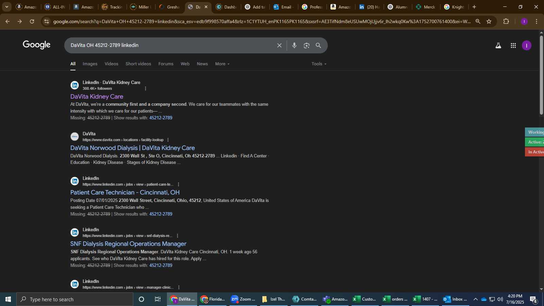Open Google apps grid icon
The image size is (544, 306).
click(x=513, y=46)
